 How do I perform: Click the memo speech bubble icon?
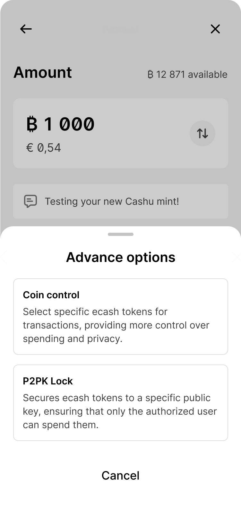point(30,202)
